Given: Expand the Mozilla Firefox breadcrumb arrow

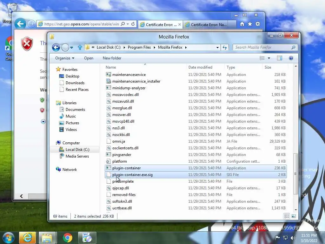Looking at the screenshot, I should tap(186, 48).
